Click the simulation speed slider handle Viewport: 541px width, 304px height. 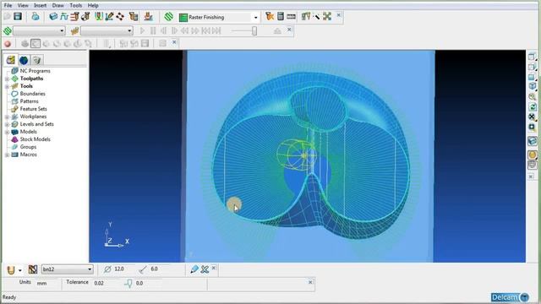tap(254, 31)
